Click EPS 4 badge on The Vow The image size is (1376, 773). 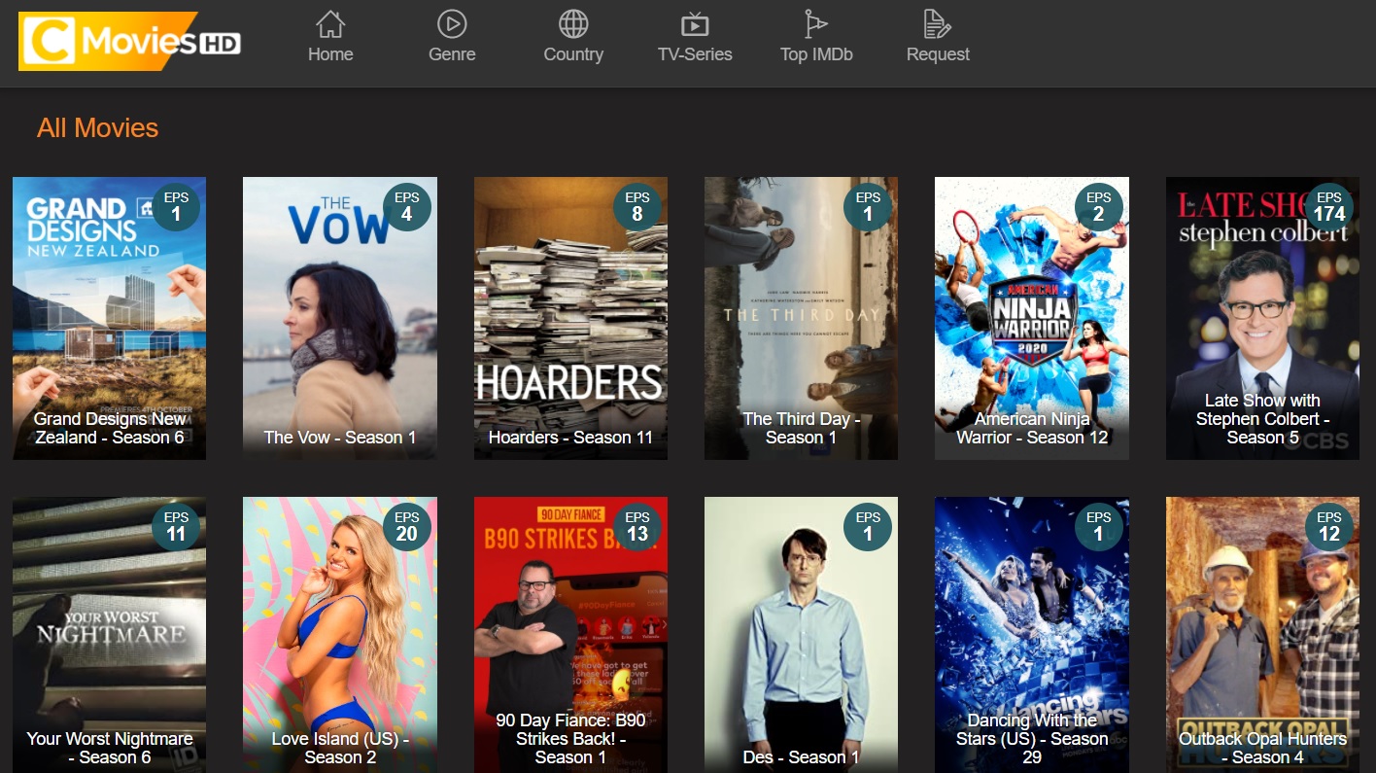[407, 207]
